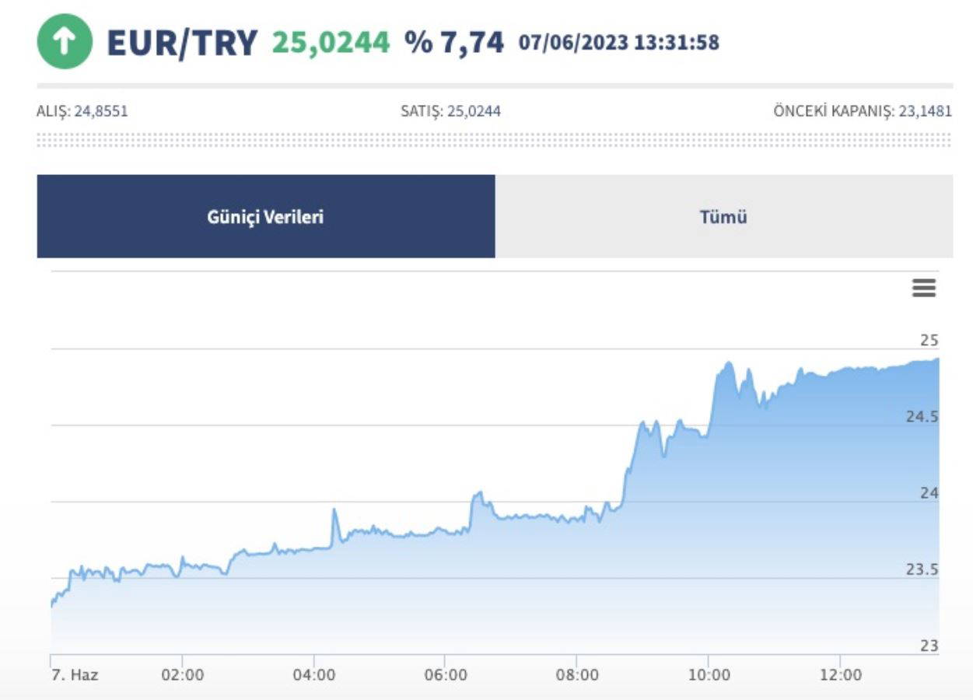Click the 06:00 time axis label
This screenshot has width=973, height=700.
click(446, 674)
